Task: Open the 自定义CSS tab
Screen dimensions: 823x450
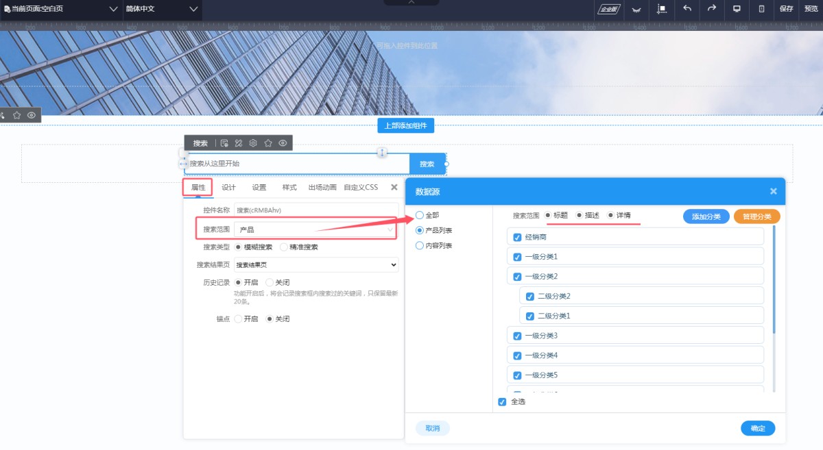Action: (361, 187)
